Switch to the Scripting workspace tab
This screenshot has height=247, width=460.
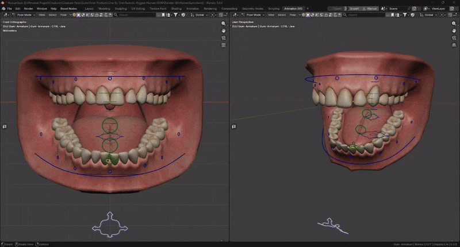pyautogui.click(x=274, y=9)
